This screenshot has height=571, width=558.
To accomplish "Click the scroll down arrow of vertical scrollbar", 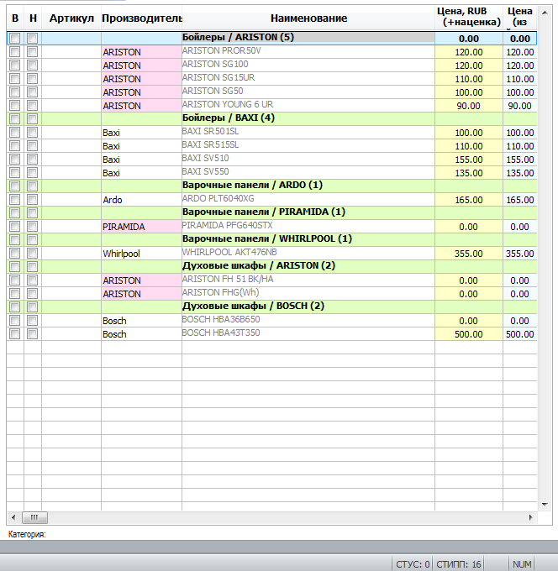I will (545, 505).
